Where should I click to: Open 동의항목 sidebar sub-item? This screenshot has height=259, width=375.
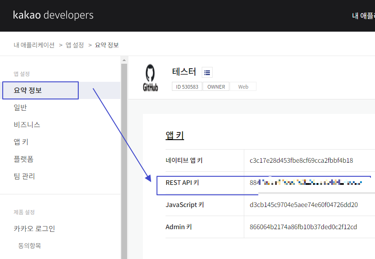click(x=30, y=245)
